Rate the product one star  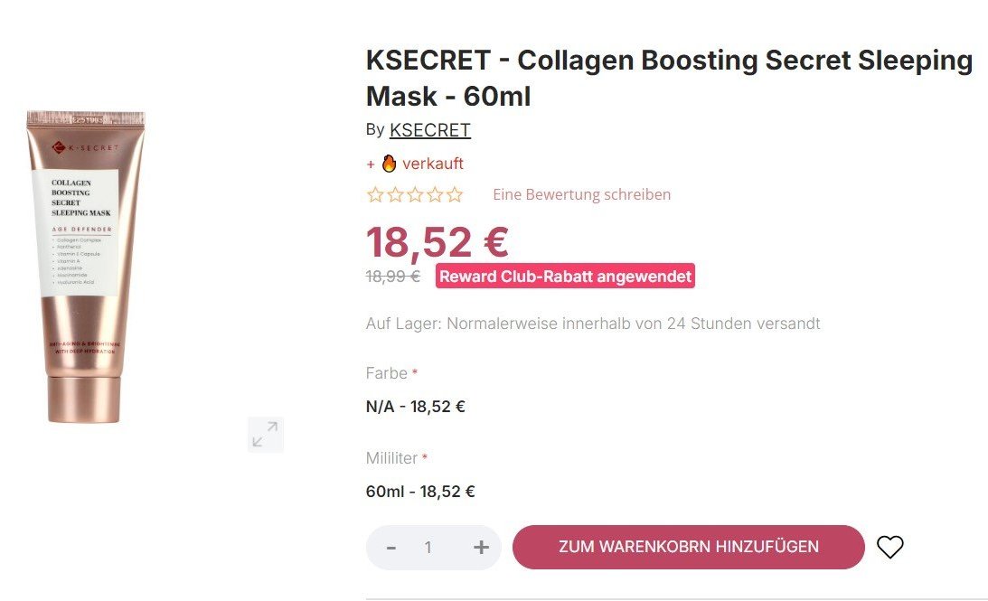(375, 194)
